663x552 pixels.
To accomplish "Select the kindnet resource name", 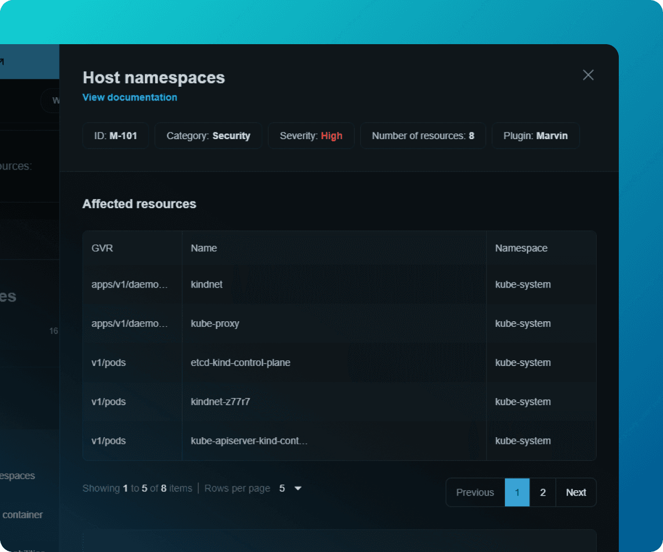I will [207, 285].
